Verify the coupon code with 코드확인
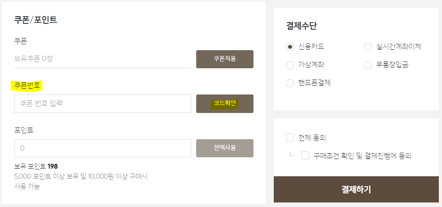Image resolution: width=442 pixels, height=207 pixels. click(225, 103)
